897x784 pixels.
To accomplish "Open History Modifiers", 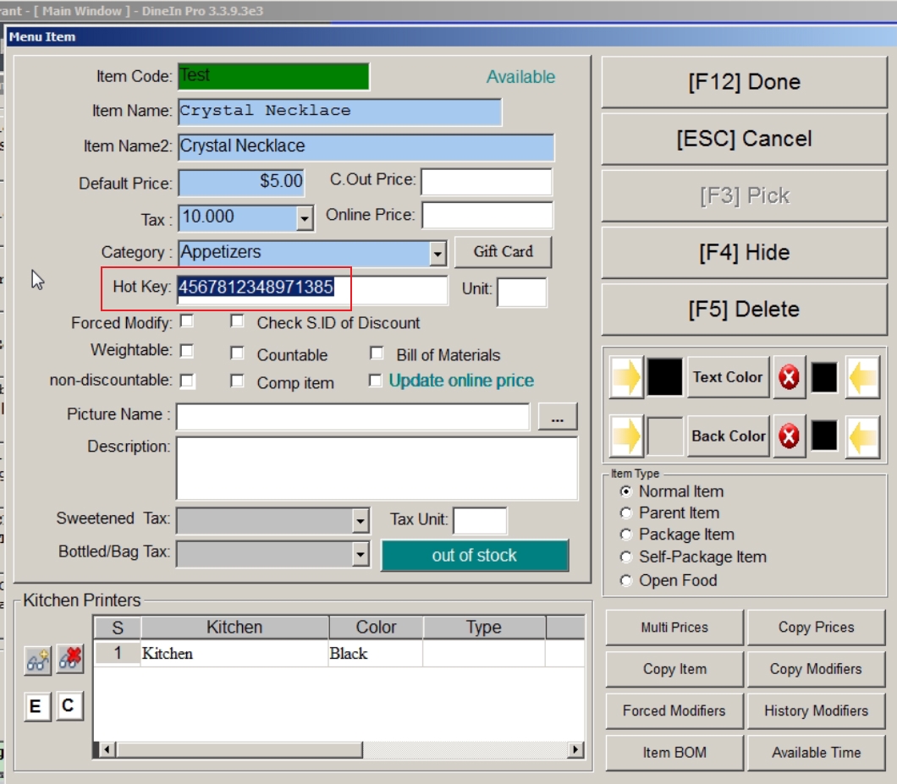I will [816, 710].
